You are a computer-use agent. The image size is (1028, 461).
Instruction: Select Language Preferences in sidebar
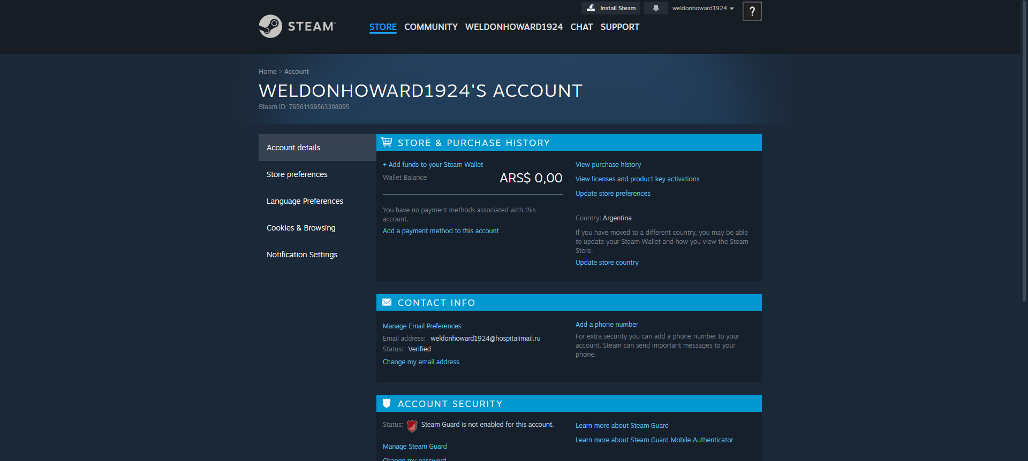[x=318, y=201]
